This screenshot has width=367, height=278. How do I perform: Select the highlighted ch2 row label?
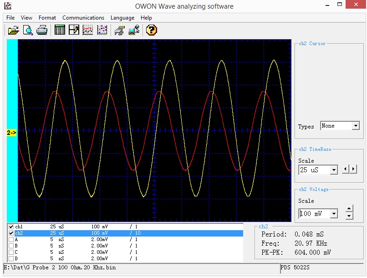pos(19,233)
